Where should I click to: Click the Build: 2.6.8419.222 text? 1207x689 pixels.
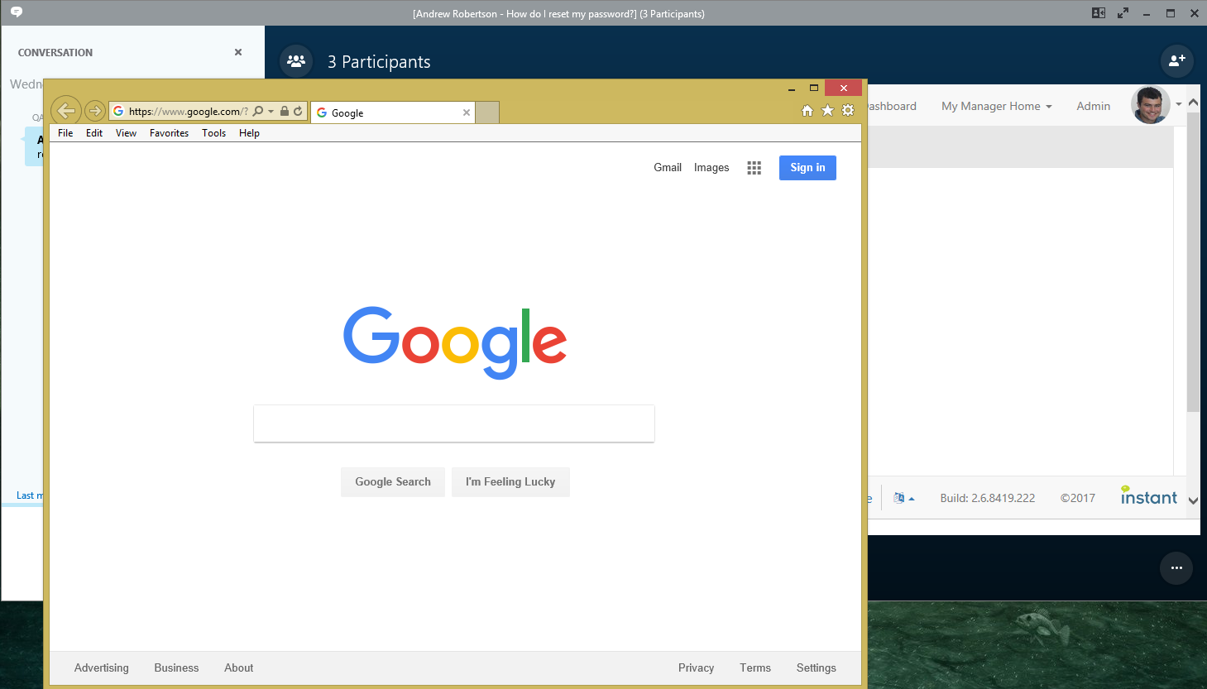[x=988, y=498]
